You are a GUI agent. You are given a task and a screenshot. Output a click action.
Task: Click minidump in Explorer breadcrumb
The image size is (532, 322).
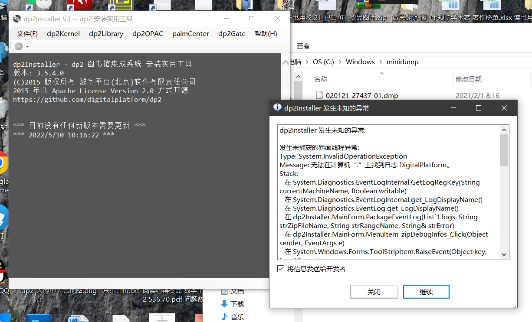403,62
